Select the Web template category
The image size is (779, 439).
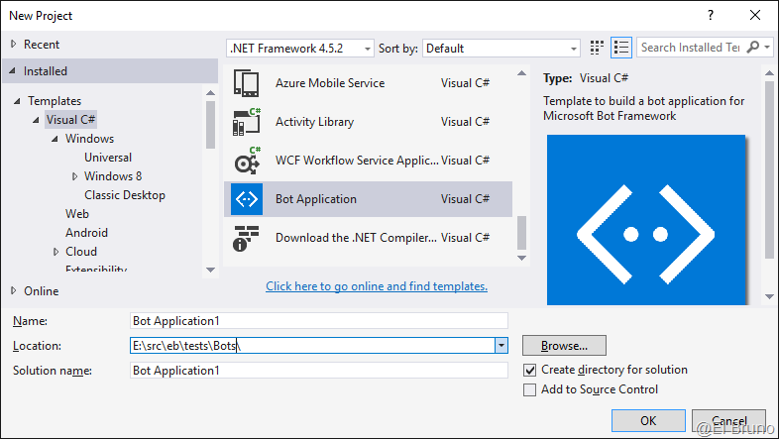[77, 214]
